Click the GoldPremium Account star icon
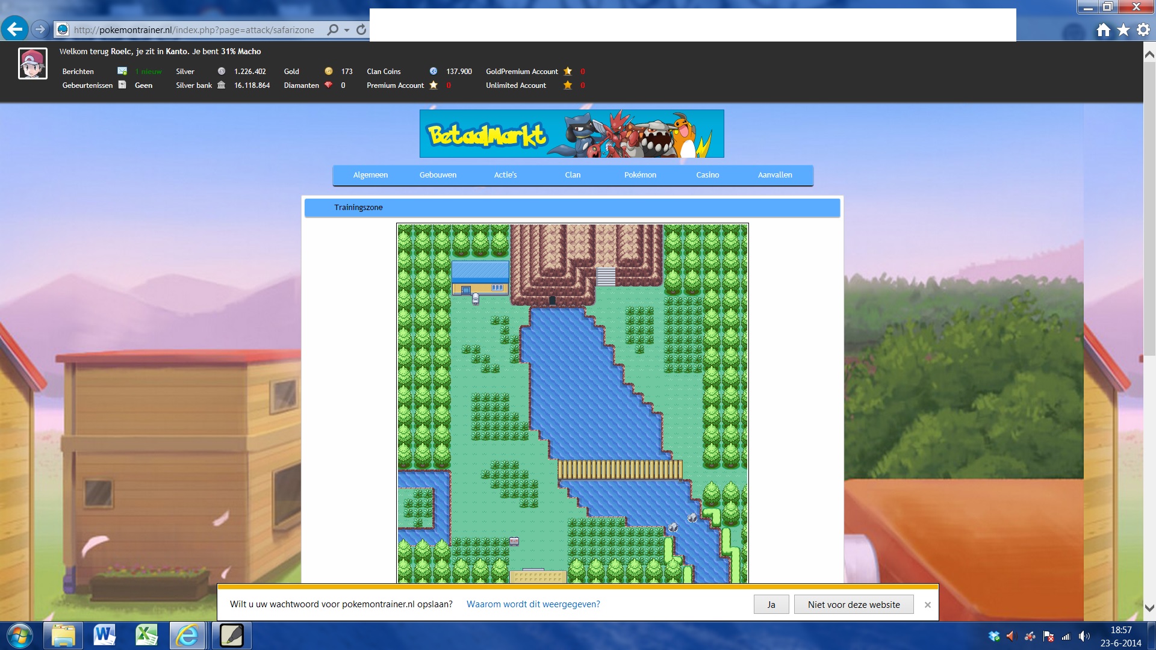 pyautogui.click(x=568, y=71)
